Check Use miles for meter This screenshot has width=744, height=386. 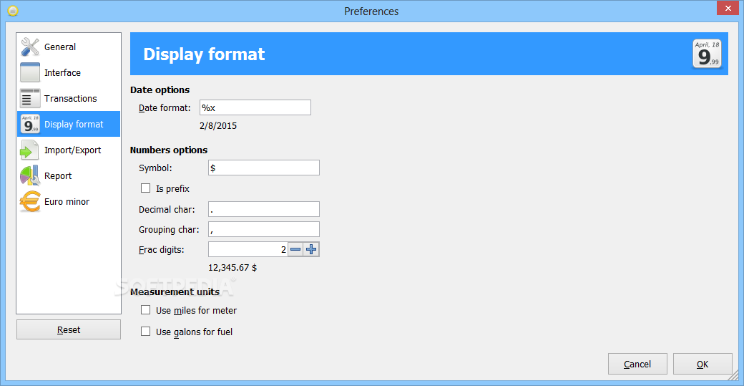coord(146,310)
